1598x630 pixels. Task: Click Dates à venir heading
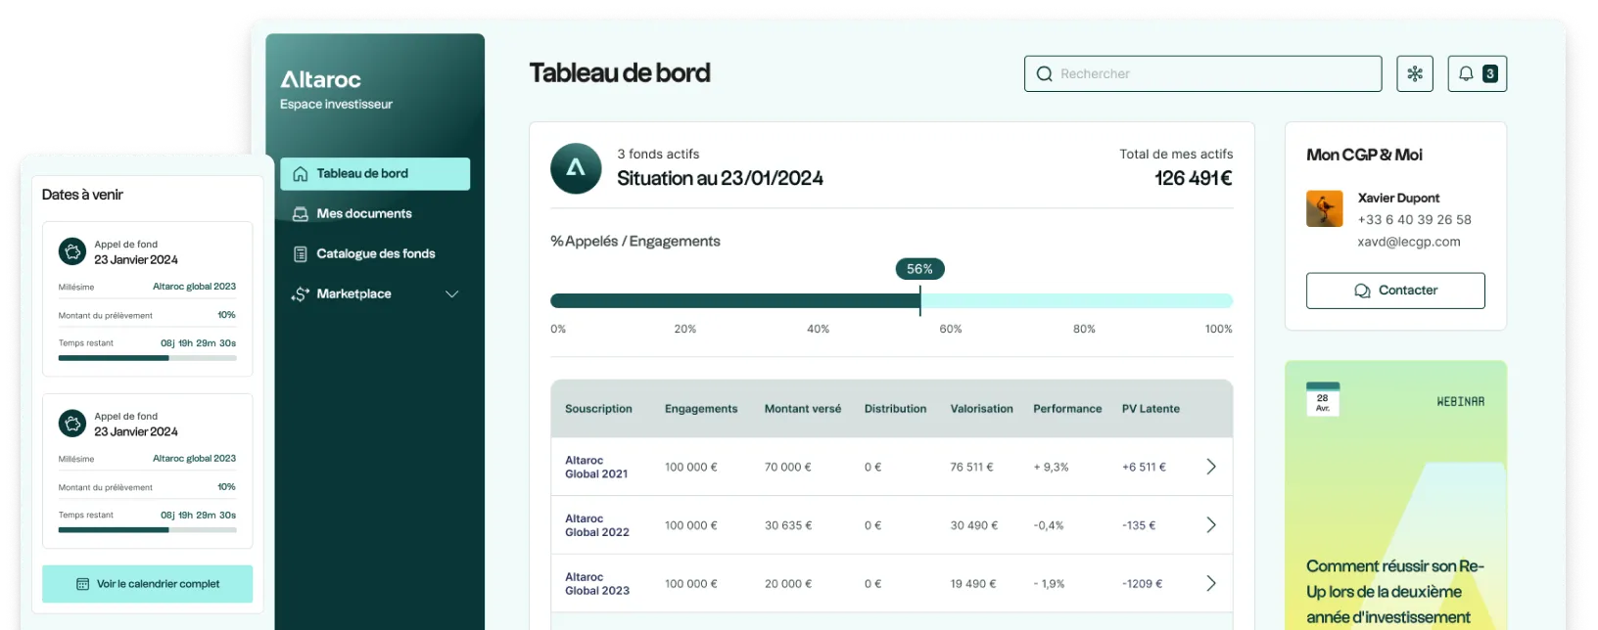coord(82,195)
